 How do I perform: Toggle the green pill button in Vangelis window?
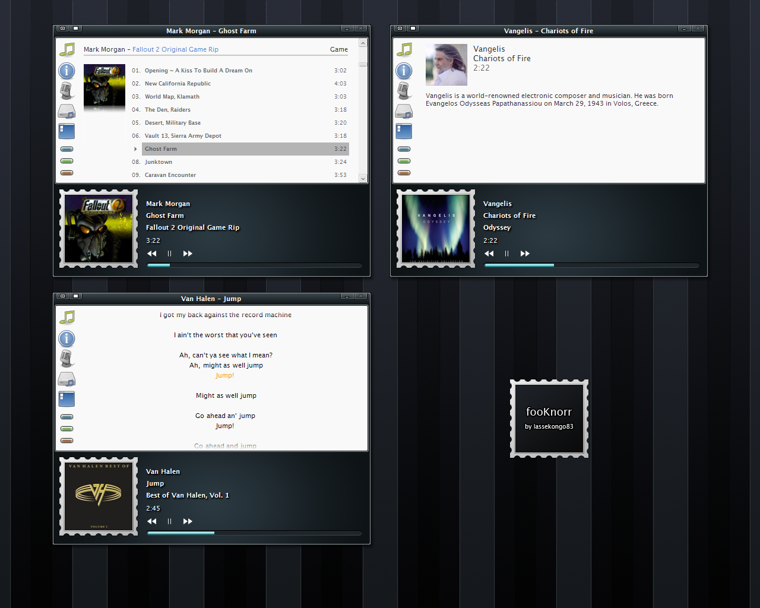click(x=404, y=161)
